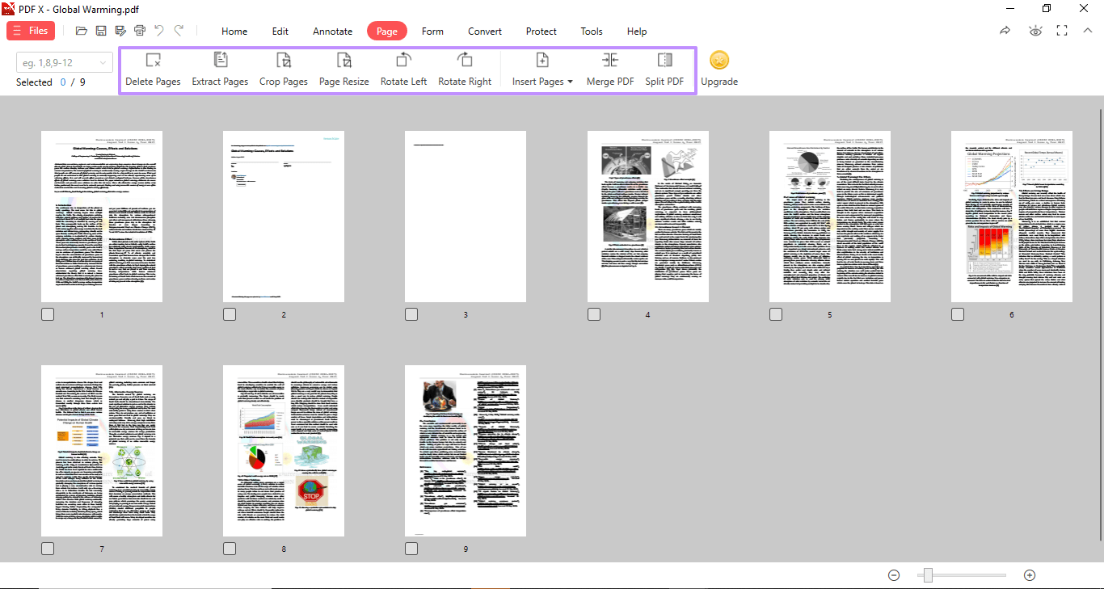Open the Annotate tab
This screenshot has height=589, width=1104.
332,31
